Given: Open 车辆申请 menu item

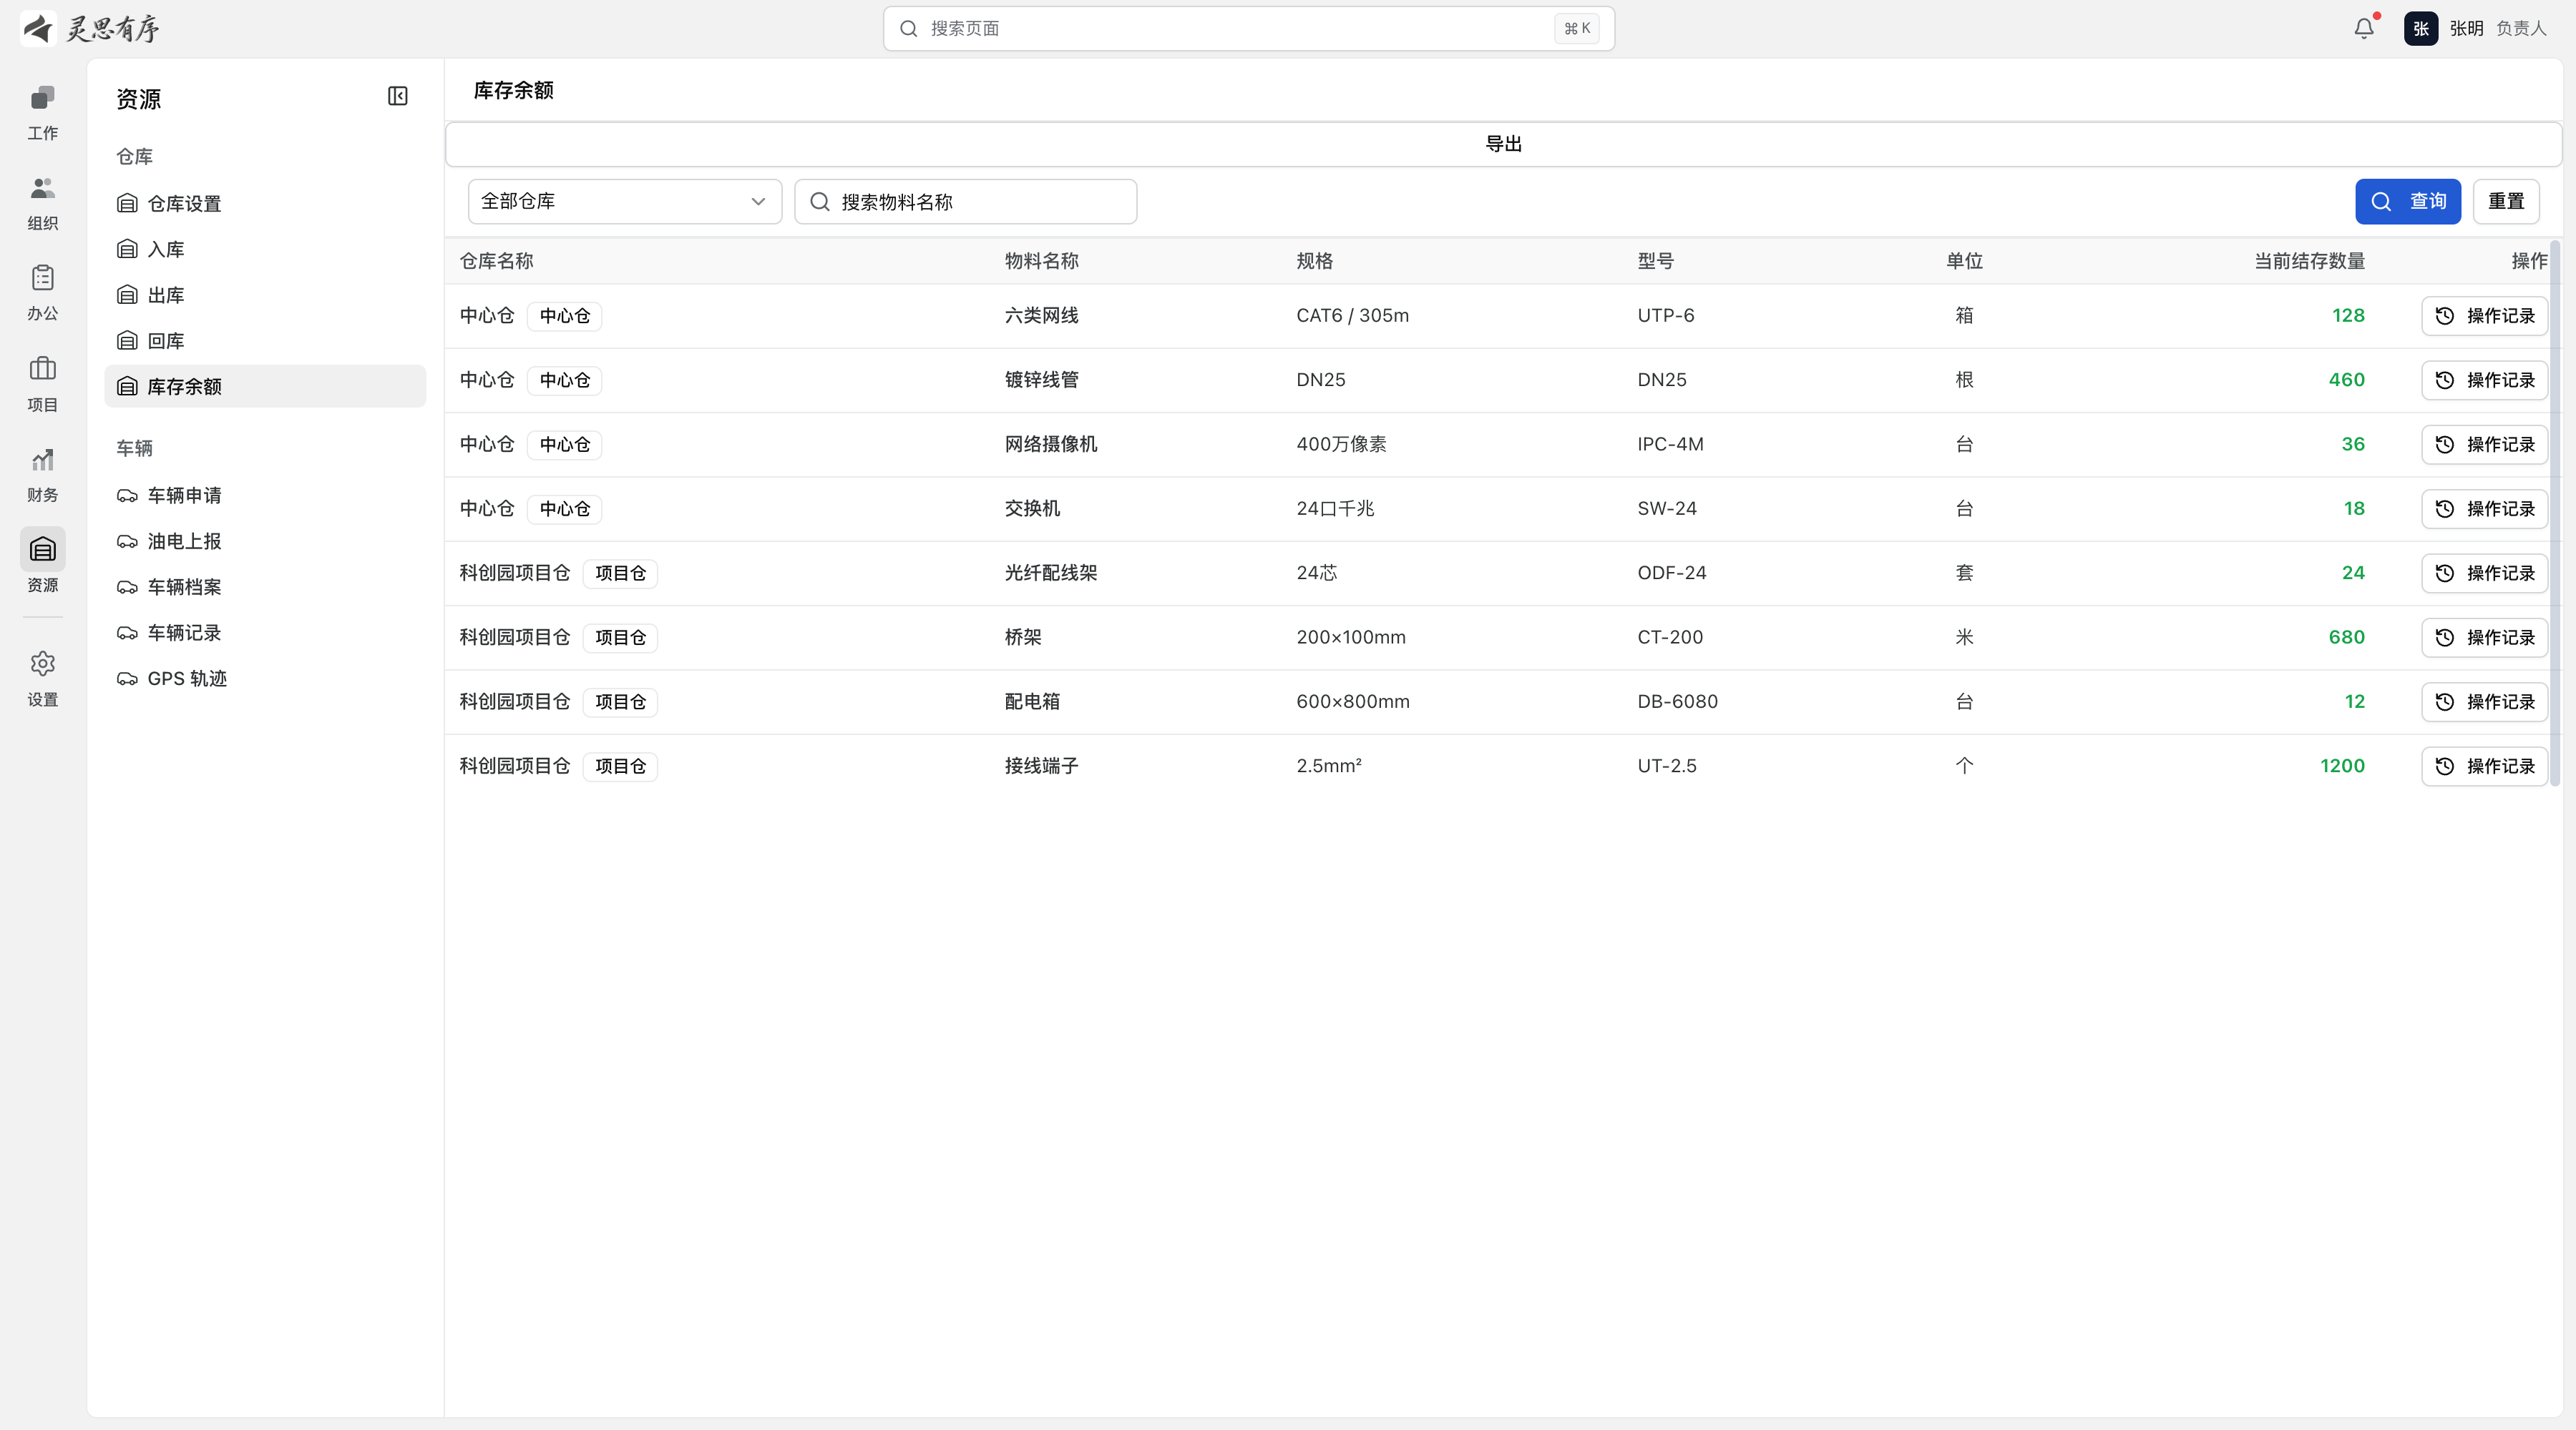Looking at the screenshot, I should [265, 495].
